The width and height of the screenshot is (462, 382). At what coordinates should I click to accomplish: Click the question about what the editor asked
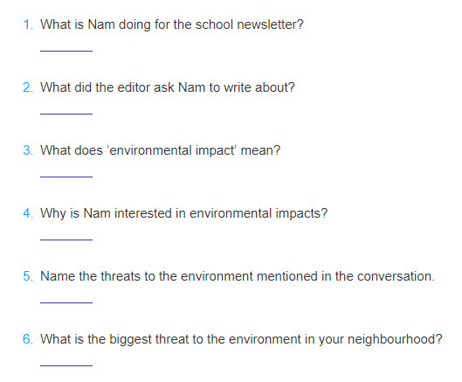click(168, 87)
